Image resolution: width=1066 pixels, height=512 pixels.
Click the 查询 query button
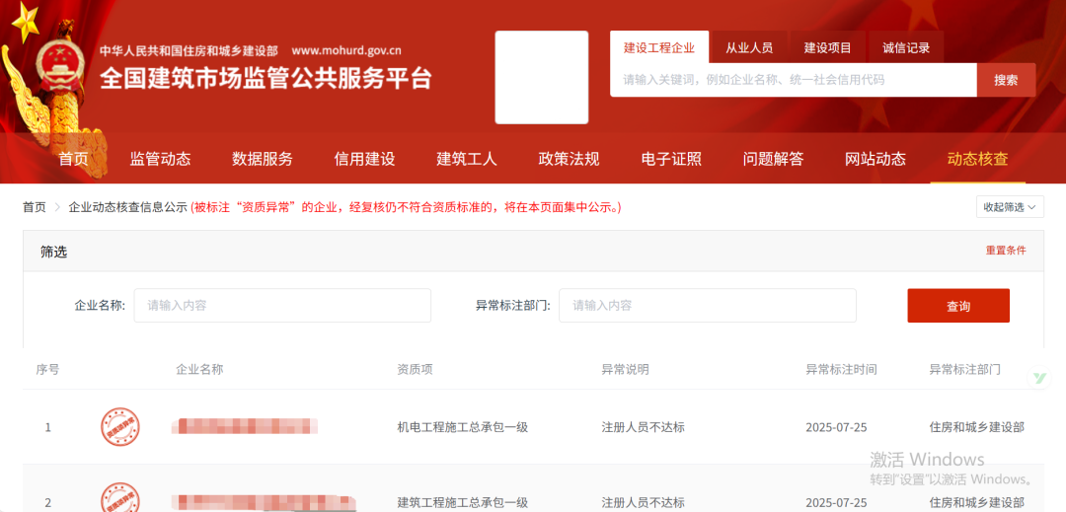point(957,306)
